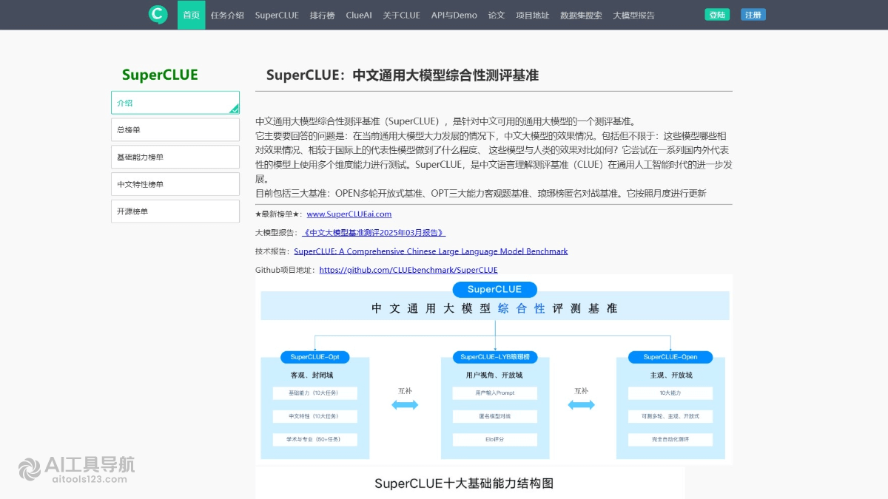888x499 pixels.
Task: Select the 开源榜单 sidebar tab
Action: [175, 211]
